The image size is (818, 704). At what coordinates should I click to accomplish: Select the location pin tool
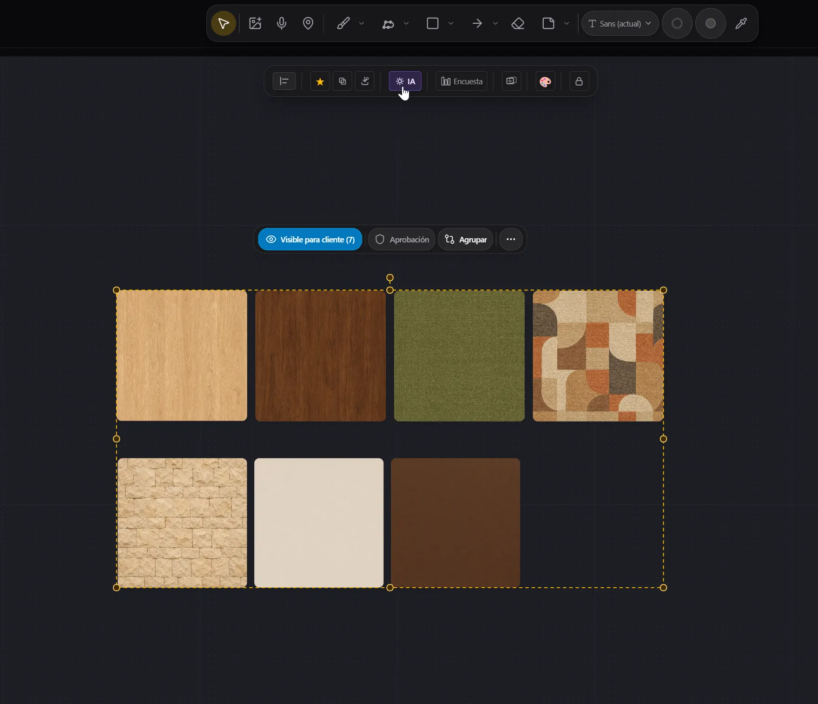tap(308, 23)
